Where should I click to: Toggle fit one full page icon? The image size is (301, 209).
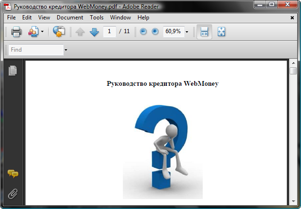click(221, 32)
